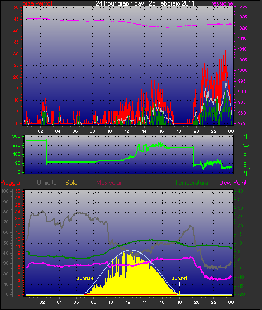Click the green '25' temperature axis value
This screenshot has width=262, height=310.
(240, 217)
